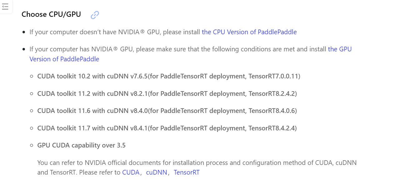Image resolution: width=394 pixels, height=192 pixels.
Task: Click the Choose CPU/GPU heading text
Action: click(51, 14)
